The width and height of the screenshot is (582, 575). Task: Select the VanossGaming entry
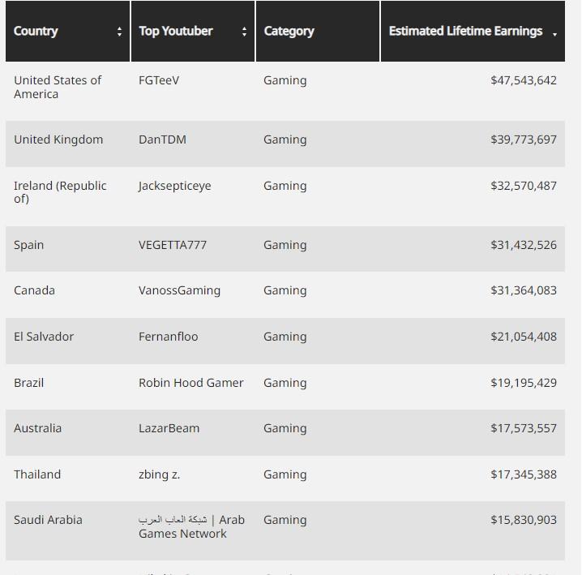tap(179, 290)
